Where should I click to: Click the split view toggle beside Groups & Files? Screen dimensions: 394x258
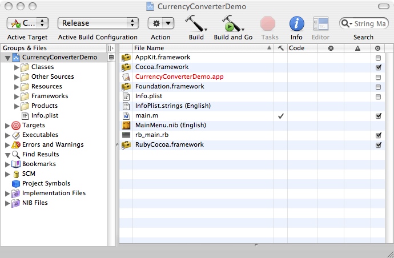111,48
